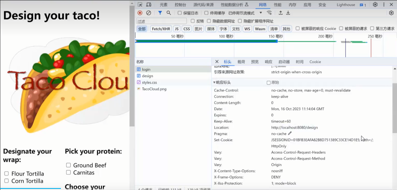This screenshot has height=190, width=397.
Task: Enable the 保留日志 checkbox
Action: tap(180, 13)
